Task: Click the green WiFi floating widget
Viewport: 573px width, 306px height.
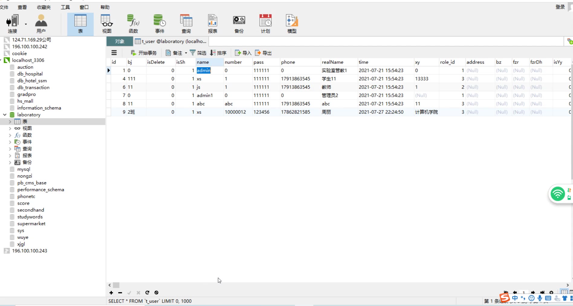Action: point(557,194)
